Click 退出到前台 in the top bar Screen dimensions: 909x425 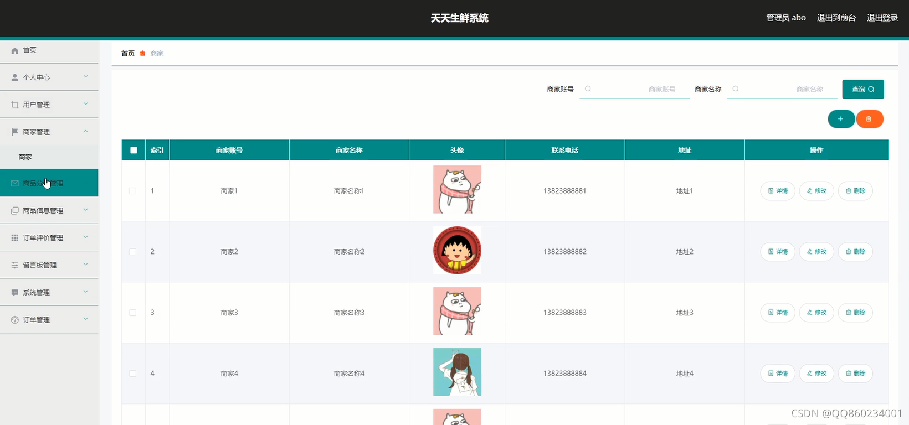coord(836,18)
